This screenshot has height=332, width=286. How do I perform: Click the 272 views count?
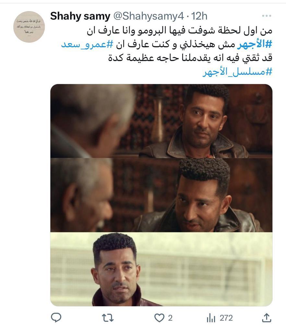pos(226,318)
